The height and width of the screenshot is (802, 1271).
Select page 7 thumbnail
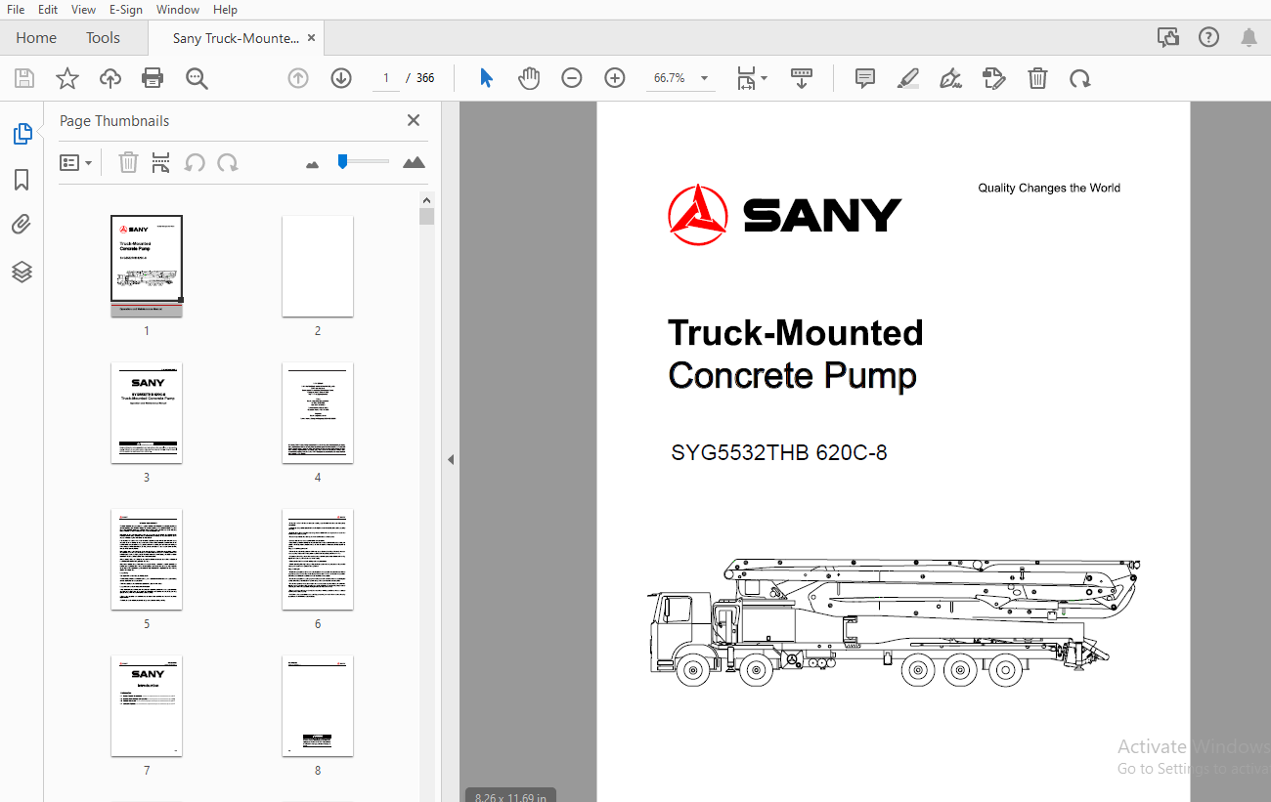point(147,705)
